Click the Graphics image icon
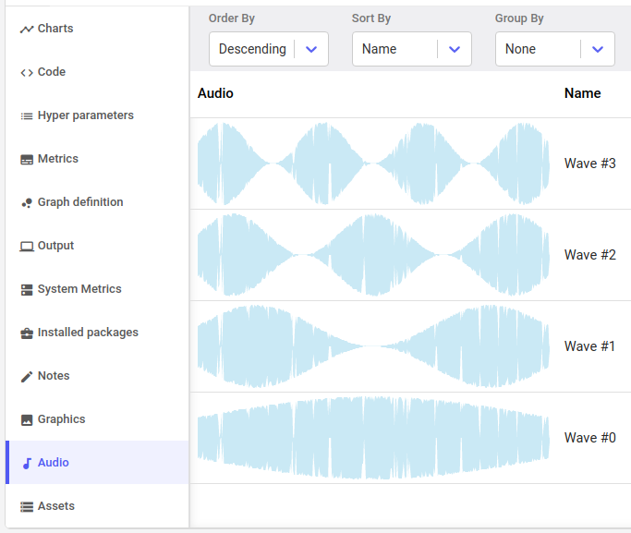This screenshot has width=631, height=533. point(27,420)
